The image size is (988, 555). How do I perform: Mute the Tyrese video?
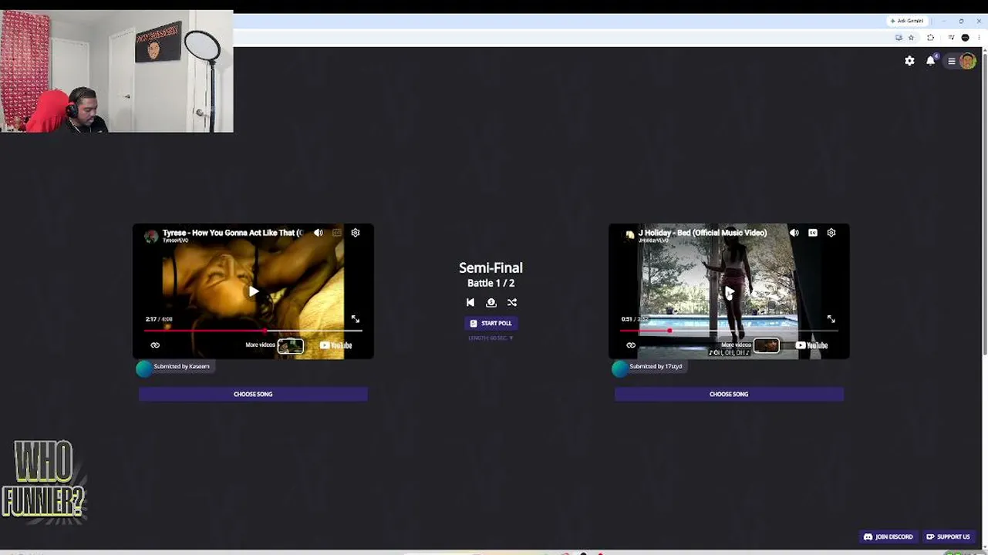319,233
